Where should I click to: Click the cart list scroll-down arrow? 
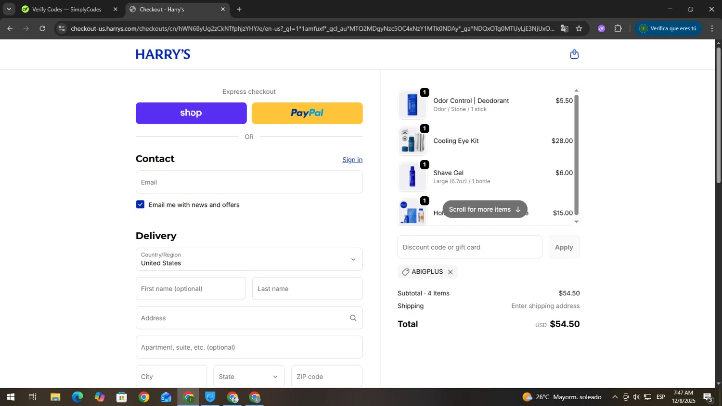tap(577, 222)
